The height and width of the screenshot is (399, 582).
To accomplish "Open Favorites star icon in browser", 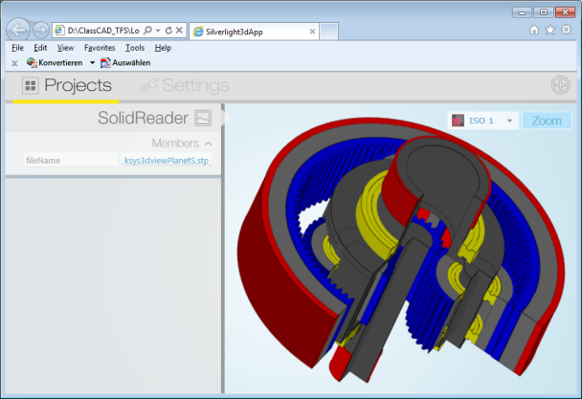I will tap(549, 30).
